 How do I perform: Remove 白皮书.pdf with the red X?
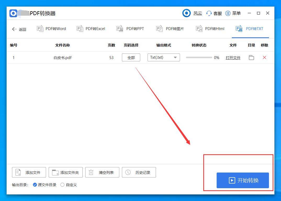click(264, 57)
